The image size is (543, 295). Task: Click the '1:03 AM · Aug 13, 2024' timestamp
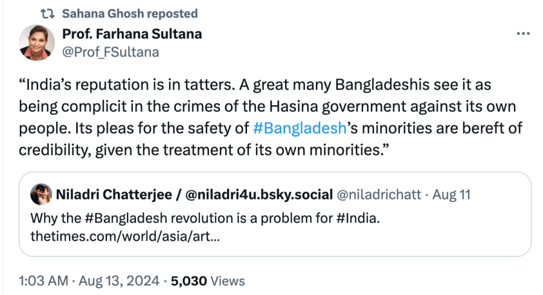[x=90, y=280]
